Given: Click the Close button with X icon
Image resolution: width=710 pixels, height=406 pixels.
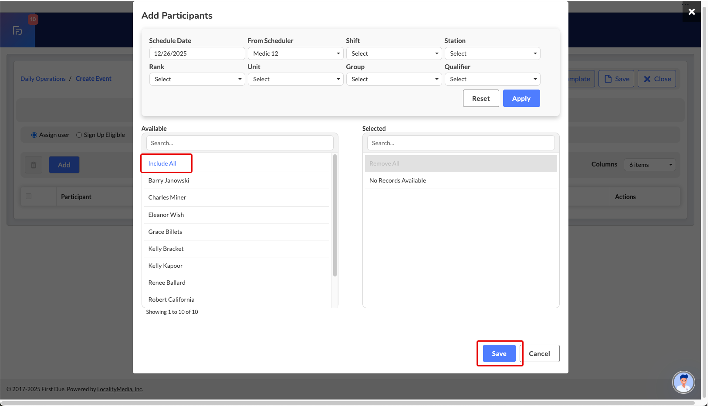Looking at the screenshot, I should tap(656, 79).
